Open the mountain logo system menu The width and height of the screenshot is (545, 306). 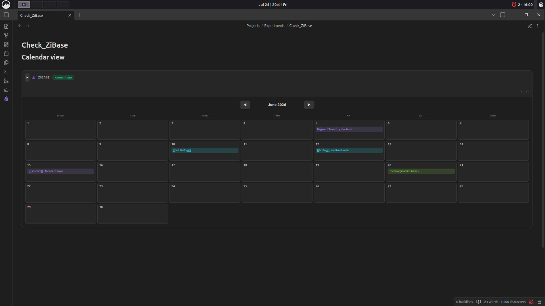[6, 5]
